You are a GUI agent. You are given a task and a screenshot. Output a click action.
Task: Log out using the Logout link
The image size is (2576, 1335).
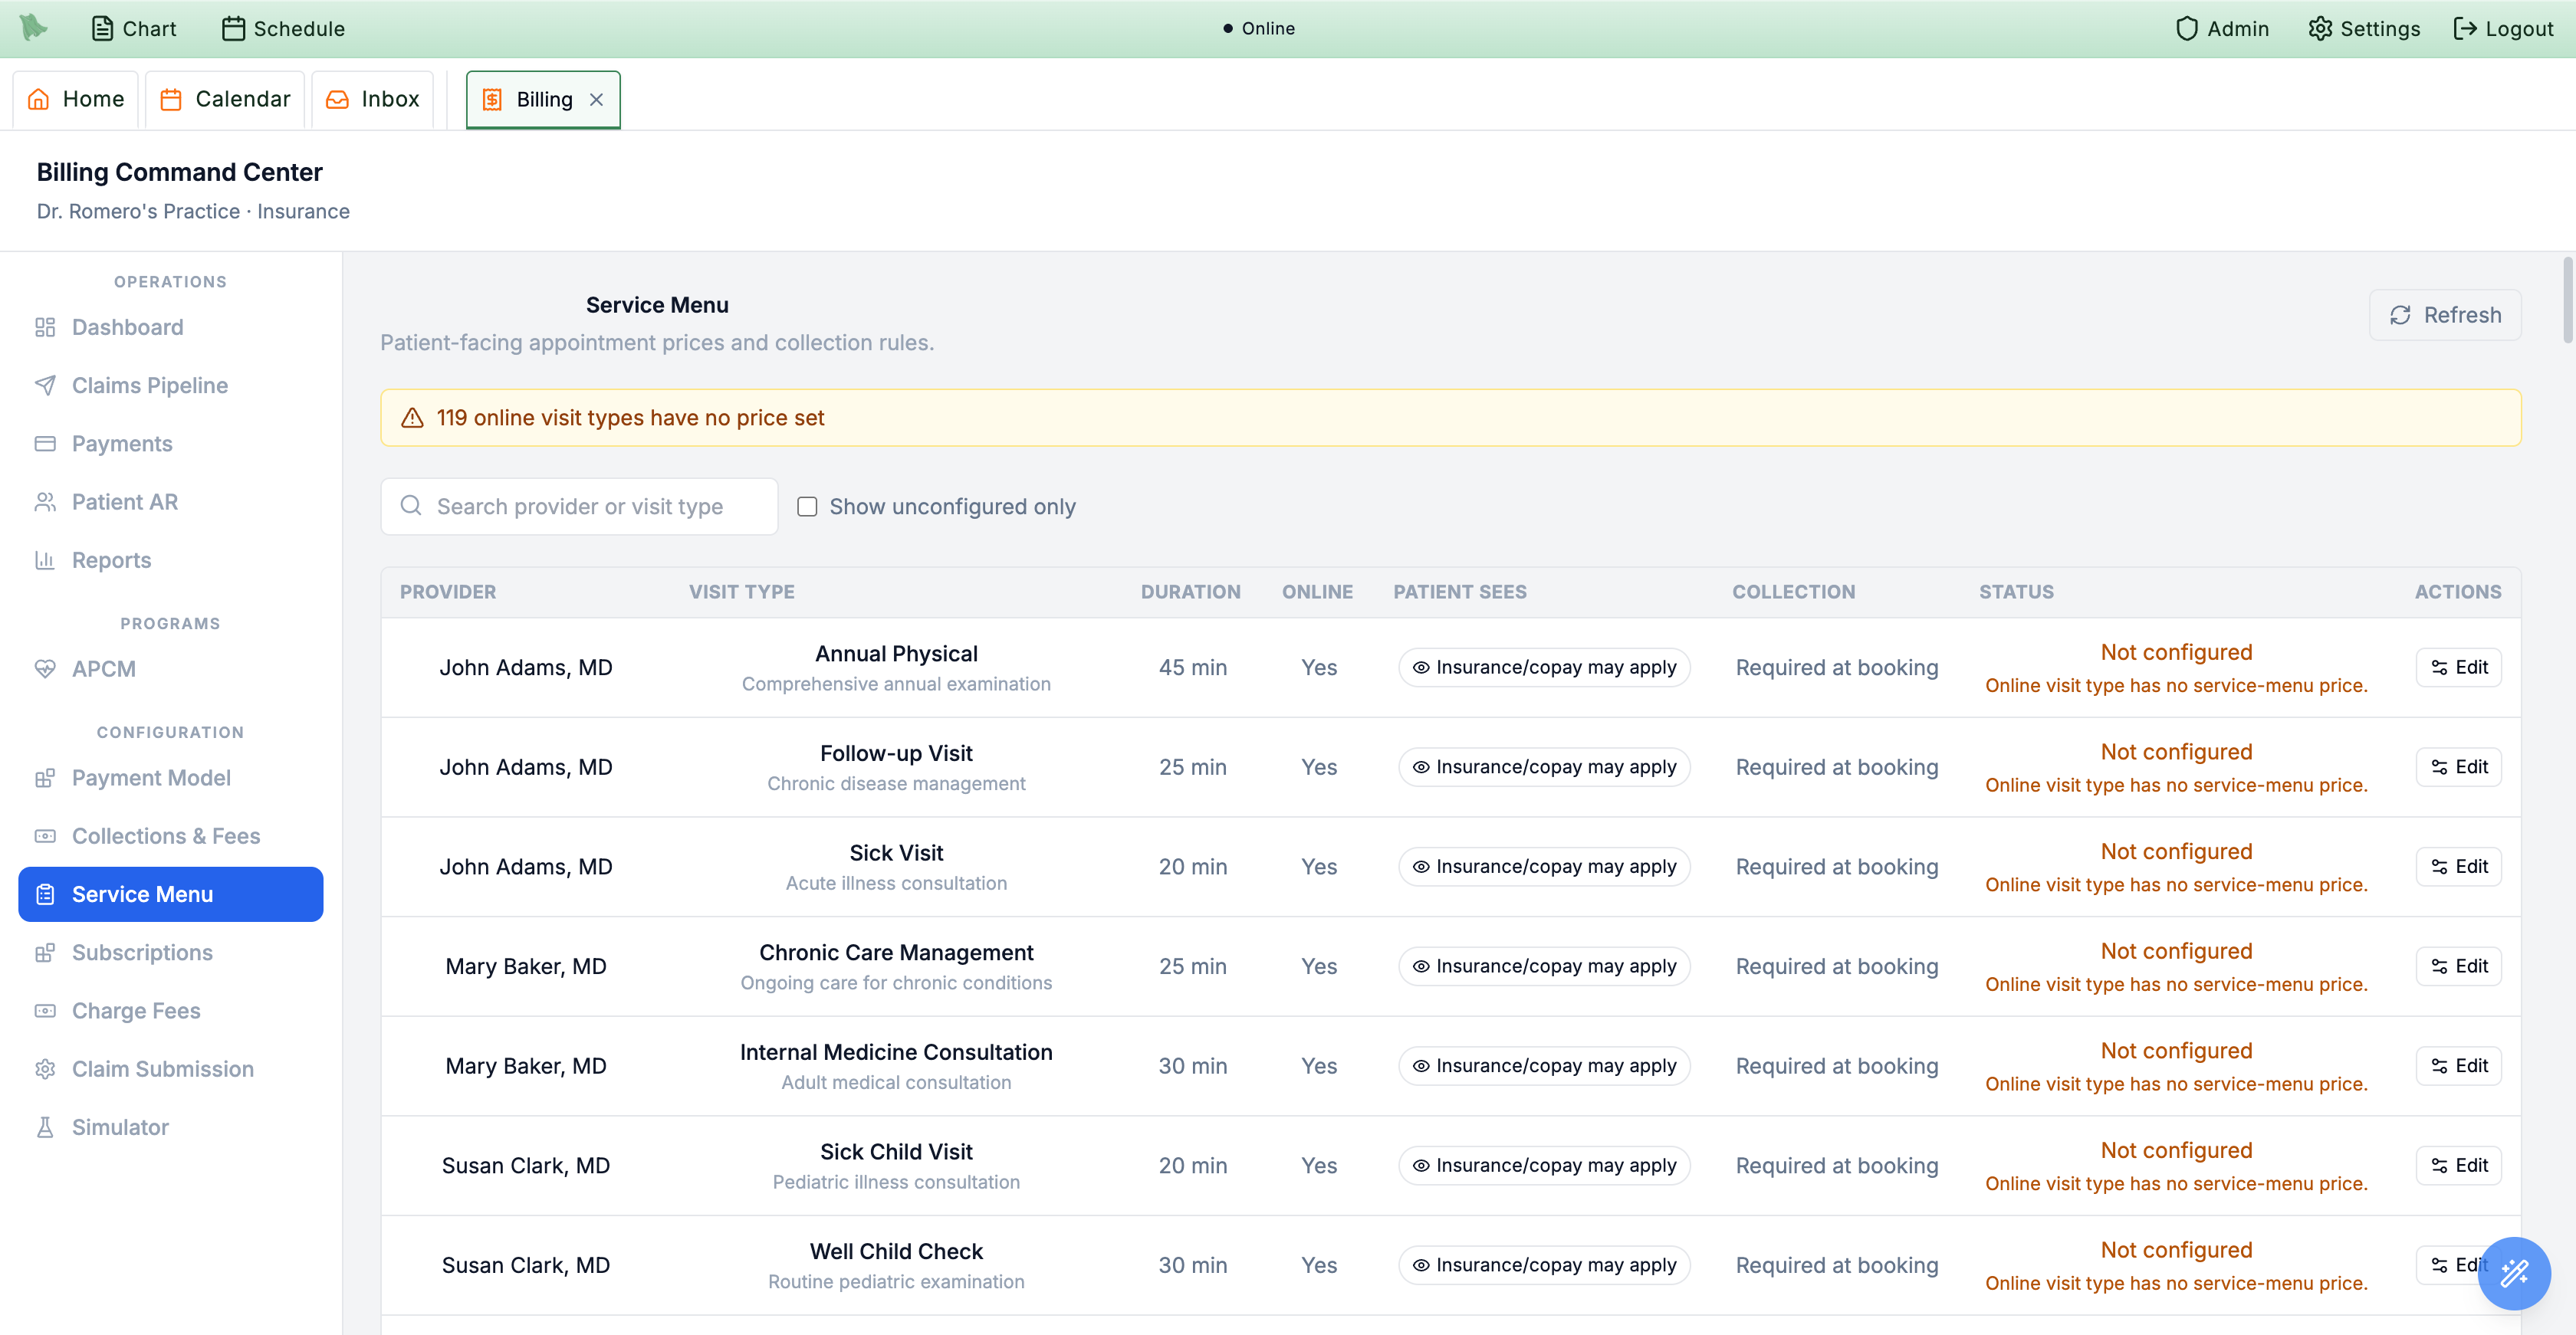(x=2503, y=28)
